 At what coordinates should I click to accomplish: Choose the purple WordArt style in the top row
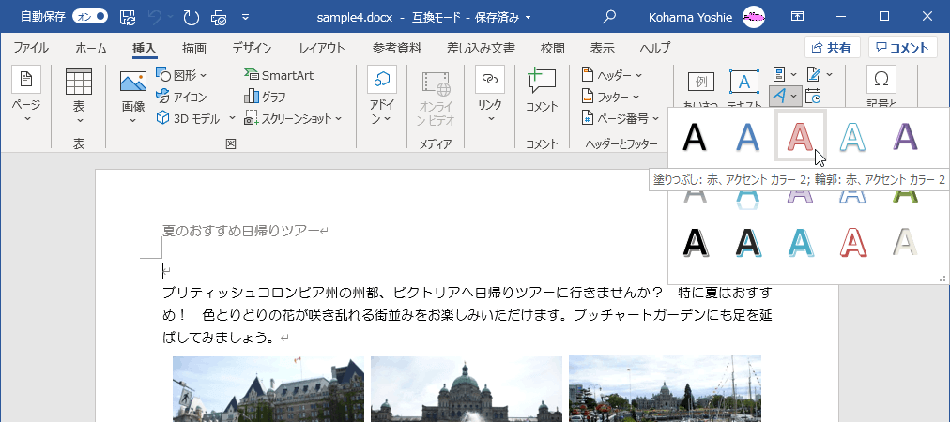tap(905, 137)
